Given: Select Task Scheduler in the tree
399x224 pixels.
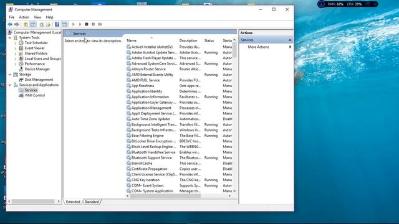Looking at the screenshot, I should 36,43.
